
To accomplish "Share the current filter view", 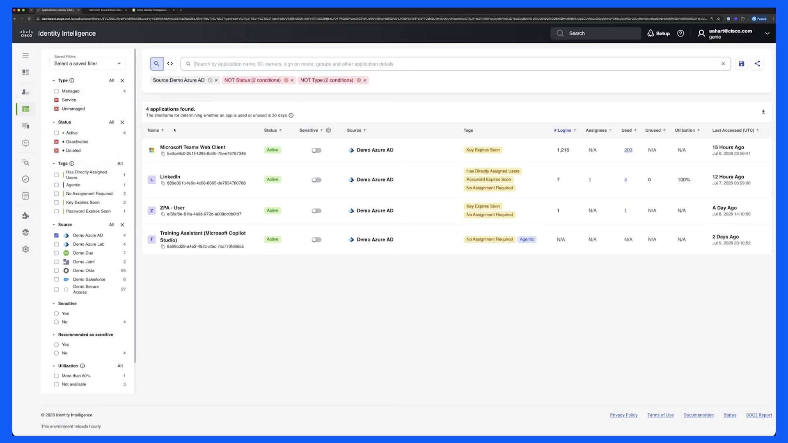I will [757, 64].
